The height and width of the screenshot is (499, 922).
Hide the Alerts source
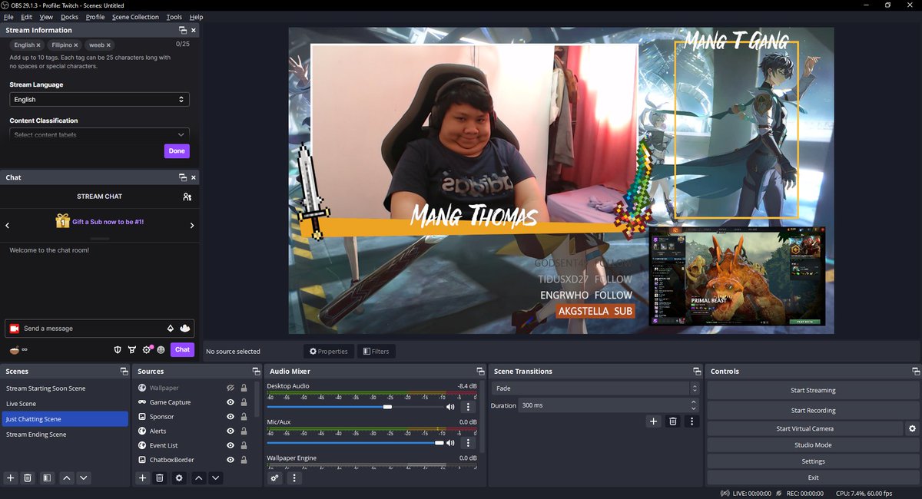click(x=230, y=431)
